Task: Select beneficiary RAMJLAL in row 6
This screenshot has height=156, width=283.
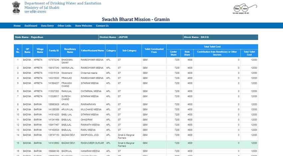Action: (x=67, y=91)
